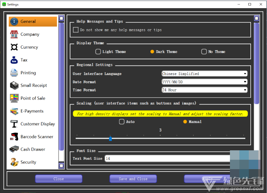The image size is (267, 193).
Task: Click the 'User Interface Language' label
Action: coord(97,74)
